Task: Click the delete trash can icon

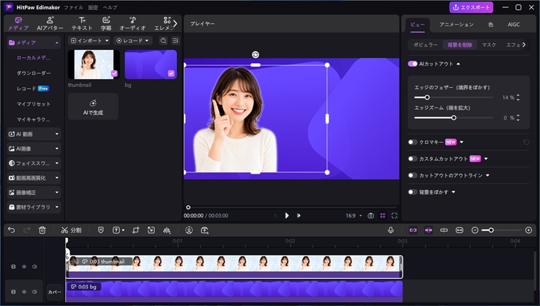Action: point(42,230)
